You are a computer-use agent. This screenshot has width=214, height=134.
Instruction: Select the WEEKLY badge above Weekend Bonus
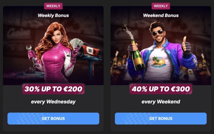click(161, 6)
